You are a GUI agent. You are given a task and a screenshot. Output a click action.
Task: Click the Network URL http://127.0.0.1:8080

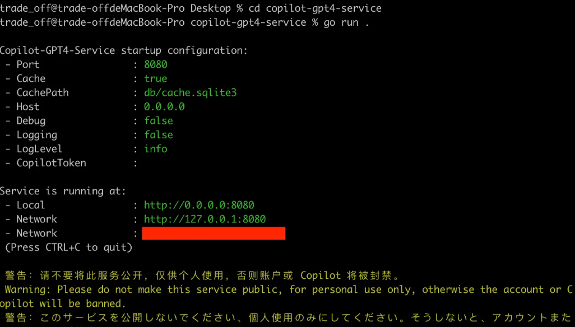(205, 219)
